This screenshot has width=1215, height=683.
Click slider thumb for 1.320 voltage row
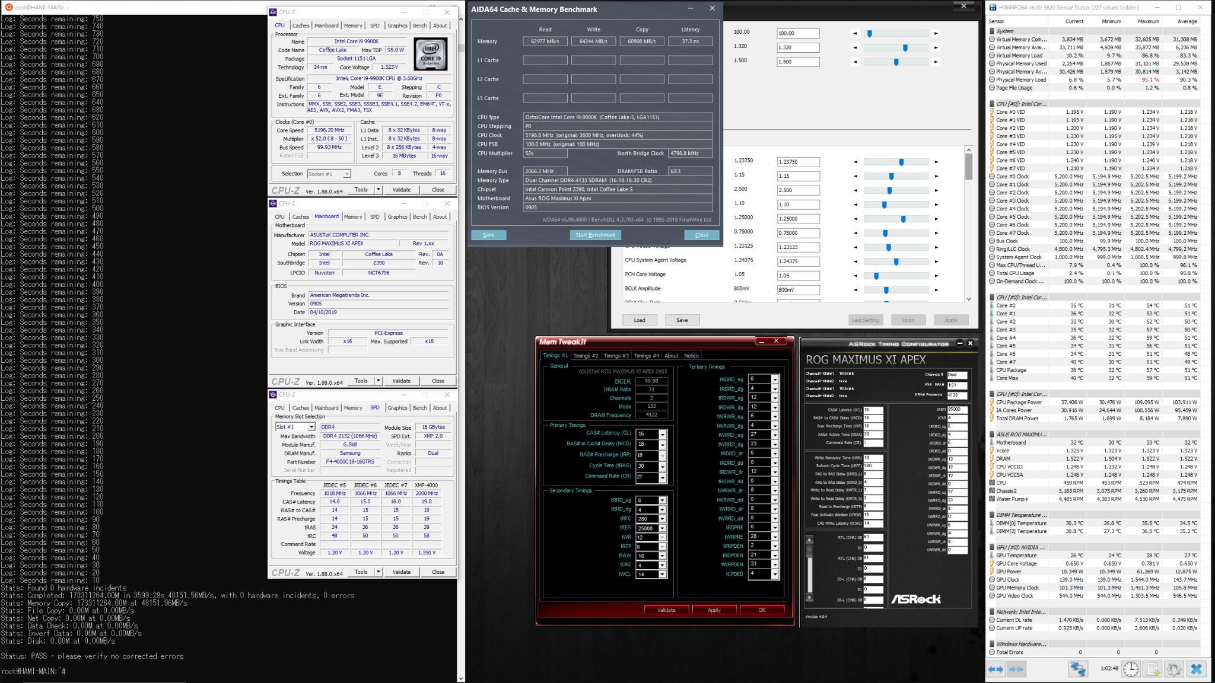point(905,47)
